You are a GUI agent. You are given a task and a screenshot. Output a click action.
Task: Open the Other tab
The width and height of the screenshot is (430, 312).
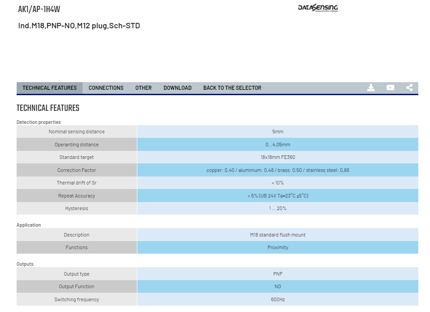(143, 88)
